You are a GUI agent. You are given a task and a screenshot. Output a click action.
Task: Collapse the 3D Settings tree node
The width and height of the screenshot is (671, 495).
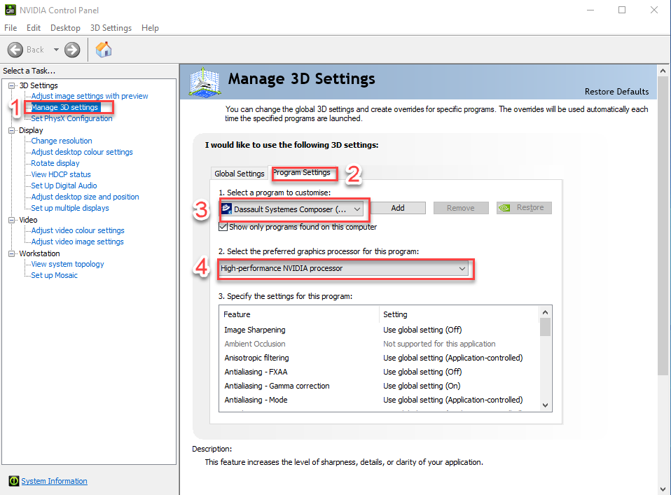(11, 85)
